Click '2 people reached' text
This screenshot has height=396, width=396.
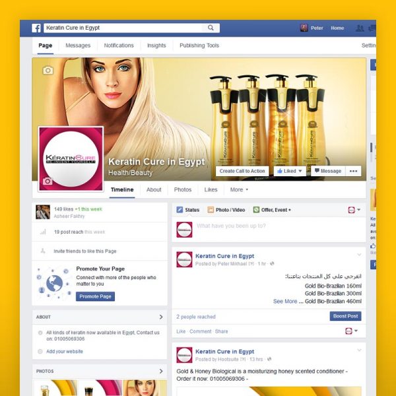click(196, 317)
